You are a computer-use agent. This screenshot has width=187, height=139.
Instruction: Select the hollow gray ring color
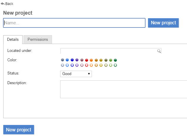point(63,65)
